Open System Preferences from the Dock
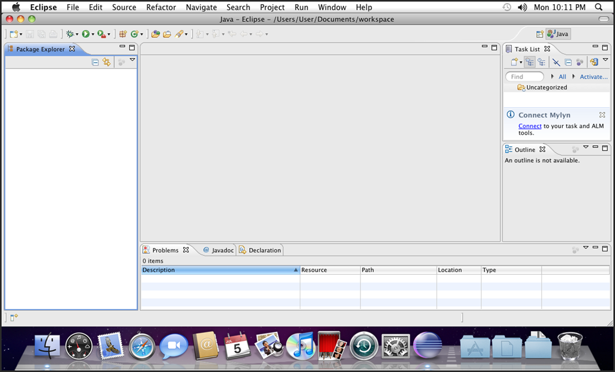 tap(396, 346)
